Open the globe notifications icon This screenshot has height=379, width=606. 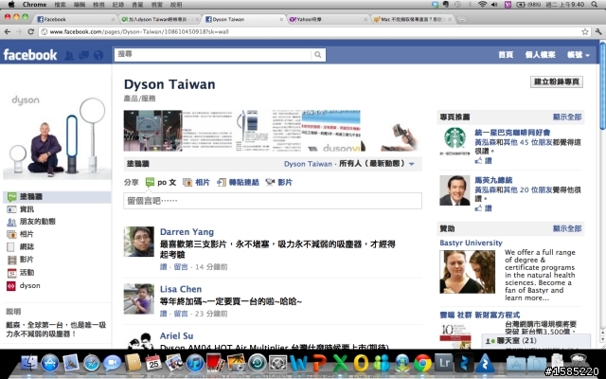pyautogui.click(x=98, y=55)
